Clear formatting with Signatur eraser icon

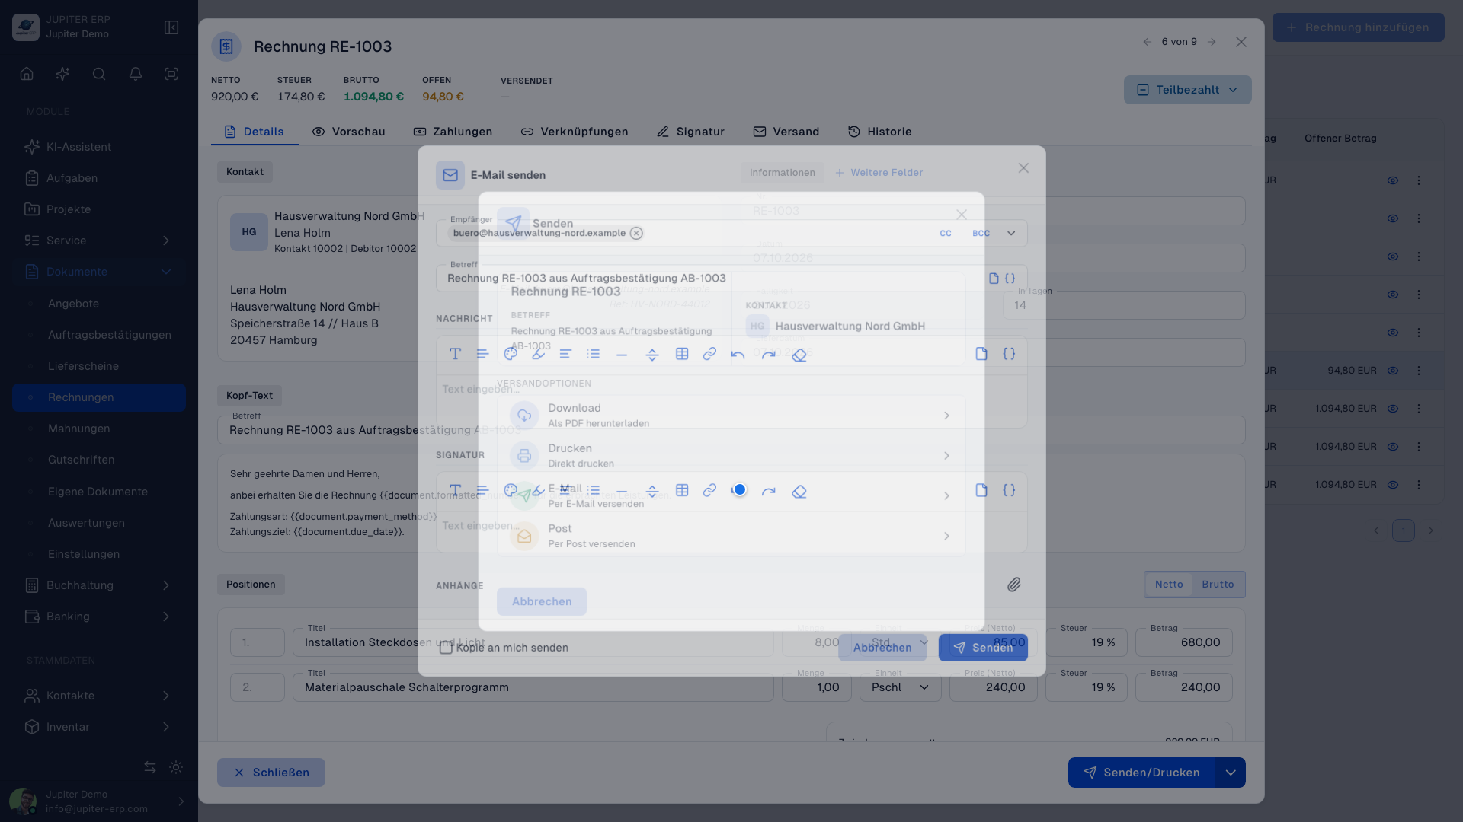(799, 492)
